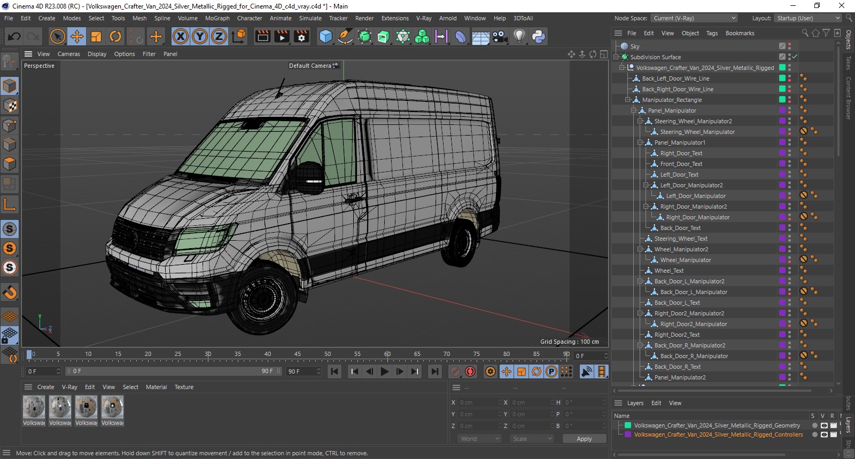Toggle the sound playback icon
Screen dimensions: 855x459
pos(586,371)
